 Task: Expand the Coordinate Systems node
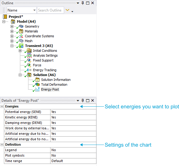click(x=12, y=36)
